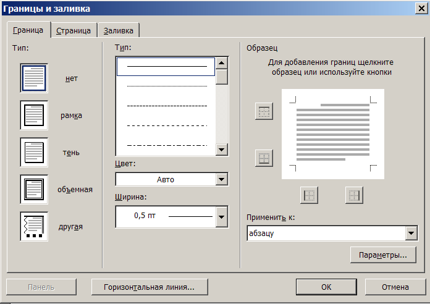This screenshot has height=304, width=430.
Task: Click the Отмена cancel button
Action: click(x=395, y=287)
